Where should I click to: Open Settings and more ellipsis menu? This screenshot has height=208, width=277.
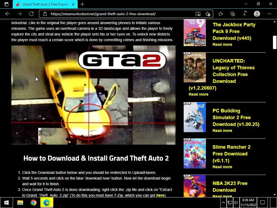point(269,14)
